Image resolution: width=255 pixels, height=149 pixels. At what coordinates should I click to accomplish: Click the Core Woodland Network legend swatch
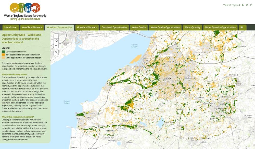[x=3, y=52]
